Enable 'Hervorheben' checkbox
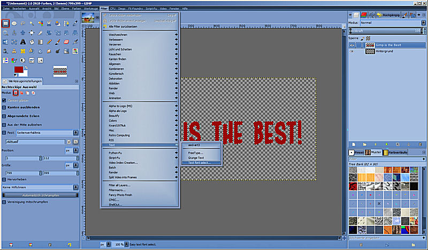The width and height of the screenshot is (428, 250). coord(4,179)
